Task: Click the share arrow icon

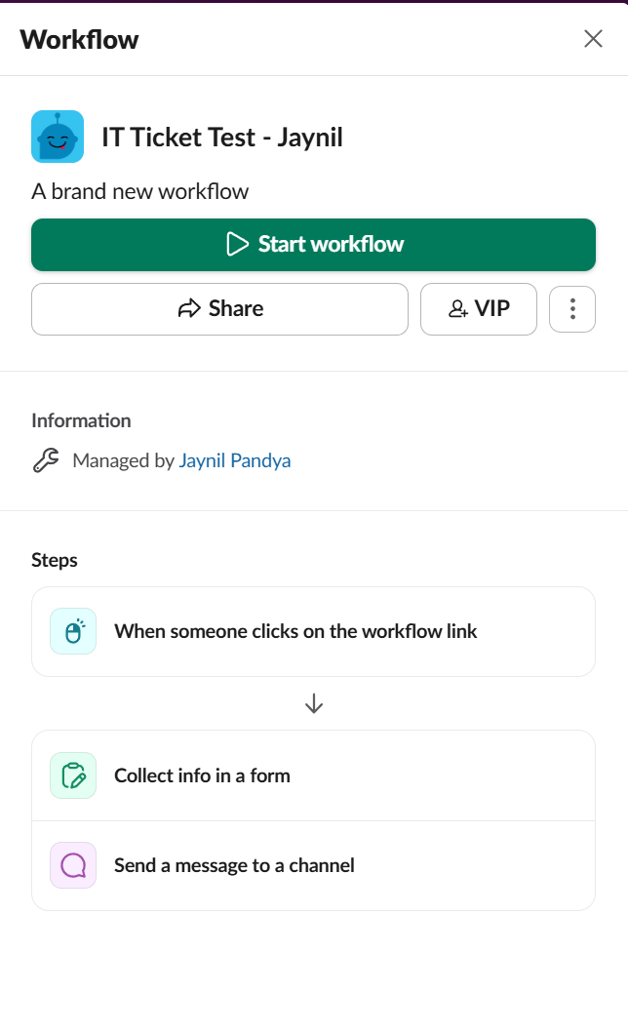Action: [188, 309]
